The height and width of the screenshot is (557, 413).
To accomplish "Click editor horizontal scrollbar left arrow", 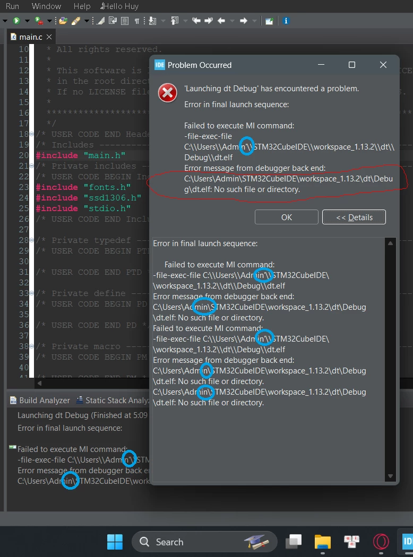I will tap(39, 384).
